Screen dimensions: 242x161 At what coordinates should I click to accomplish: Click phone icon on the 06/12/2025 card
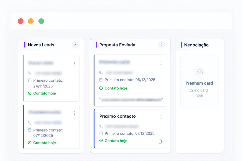pos(101,73)
